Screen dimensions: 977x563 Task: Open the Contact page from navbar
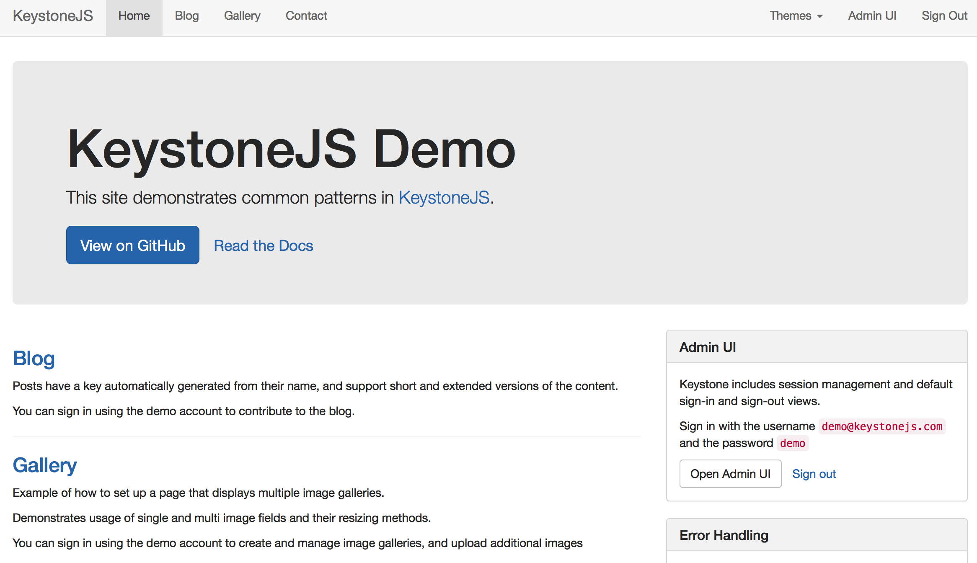[306, 16]
